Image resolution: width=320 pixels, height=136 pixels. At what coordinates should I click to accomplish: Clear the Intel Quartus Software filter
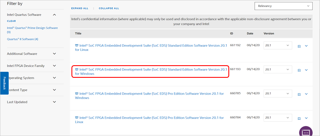coord(11,21)
